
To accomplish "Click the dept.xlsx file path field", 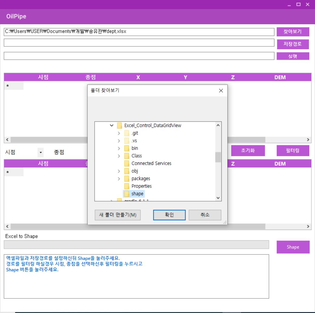I will 138,32.
